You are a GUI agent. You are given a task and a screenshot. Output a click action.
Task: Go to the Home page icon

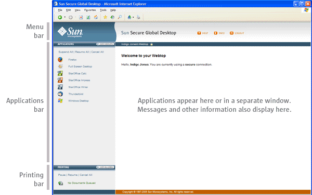tap(96, 17)
